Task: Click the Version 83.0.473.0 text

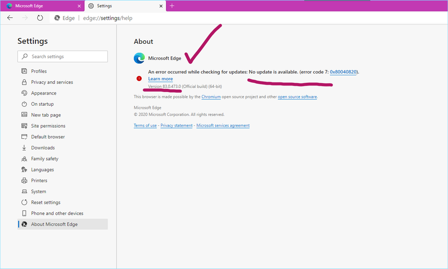Action: coord(164,86)
